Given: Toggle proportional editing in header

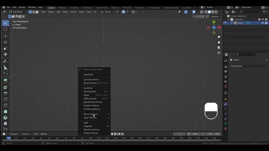Looking at the screenshot, I should [133, 12].
